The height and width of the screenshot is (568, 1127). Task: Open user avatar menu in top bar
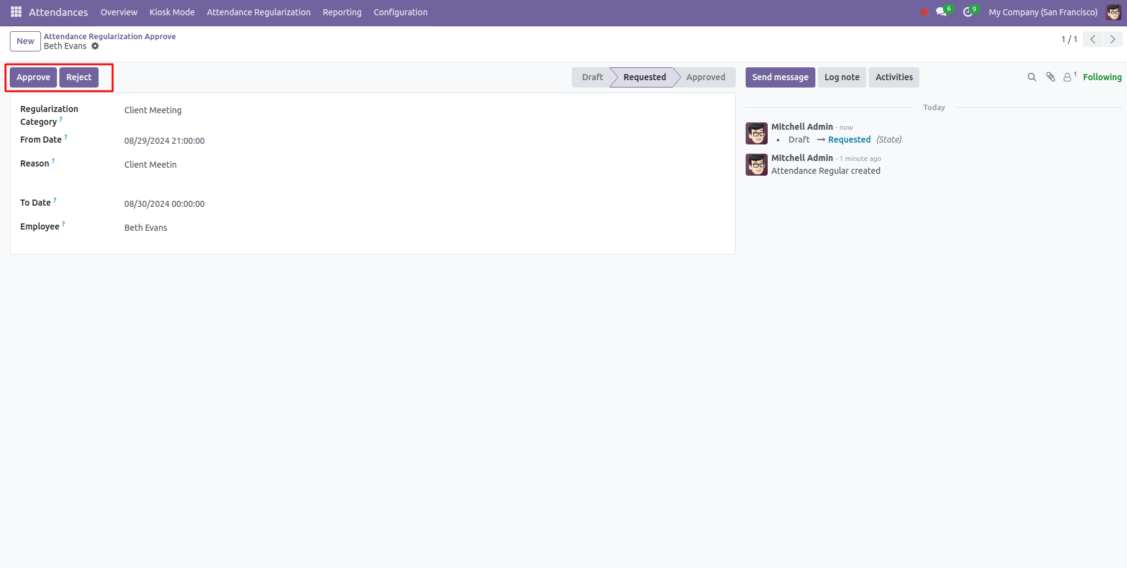pyautogui.click(x=1113, y=12)
